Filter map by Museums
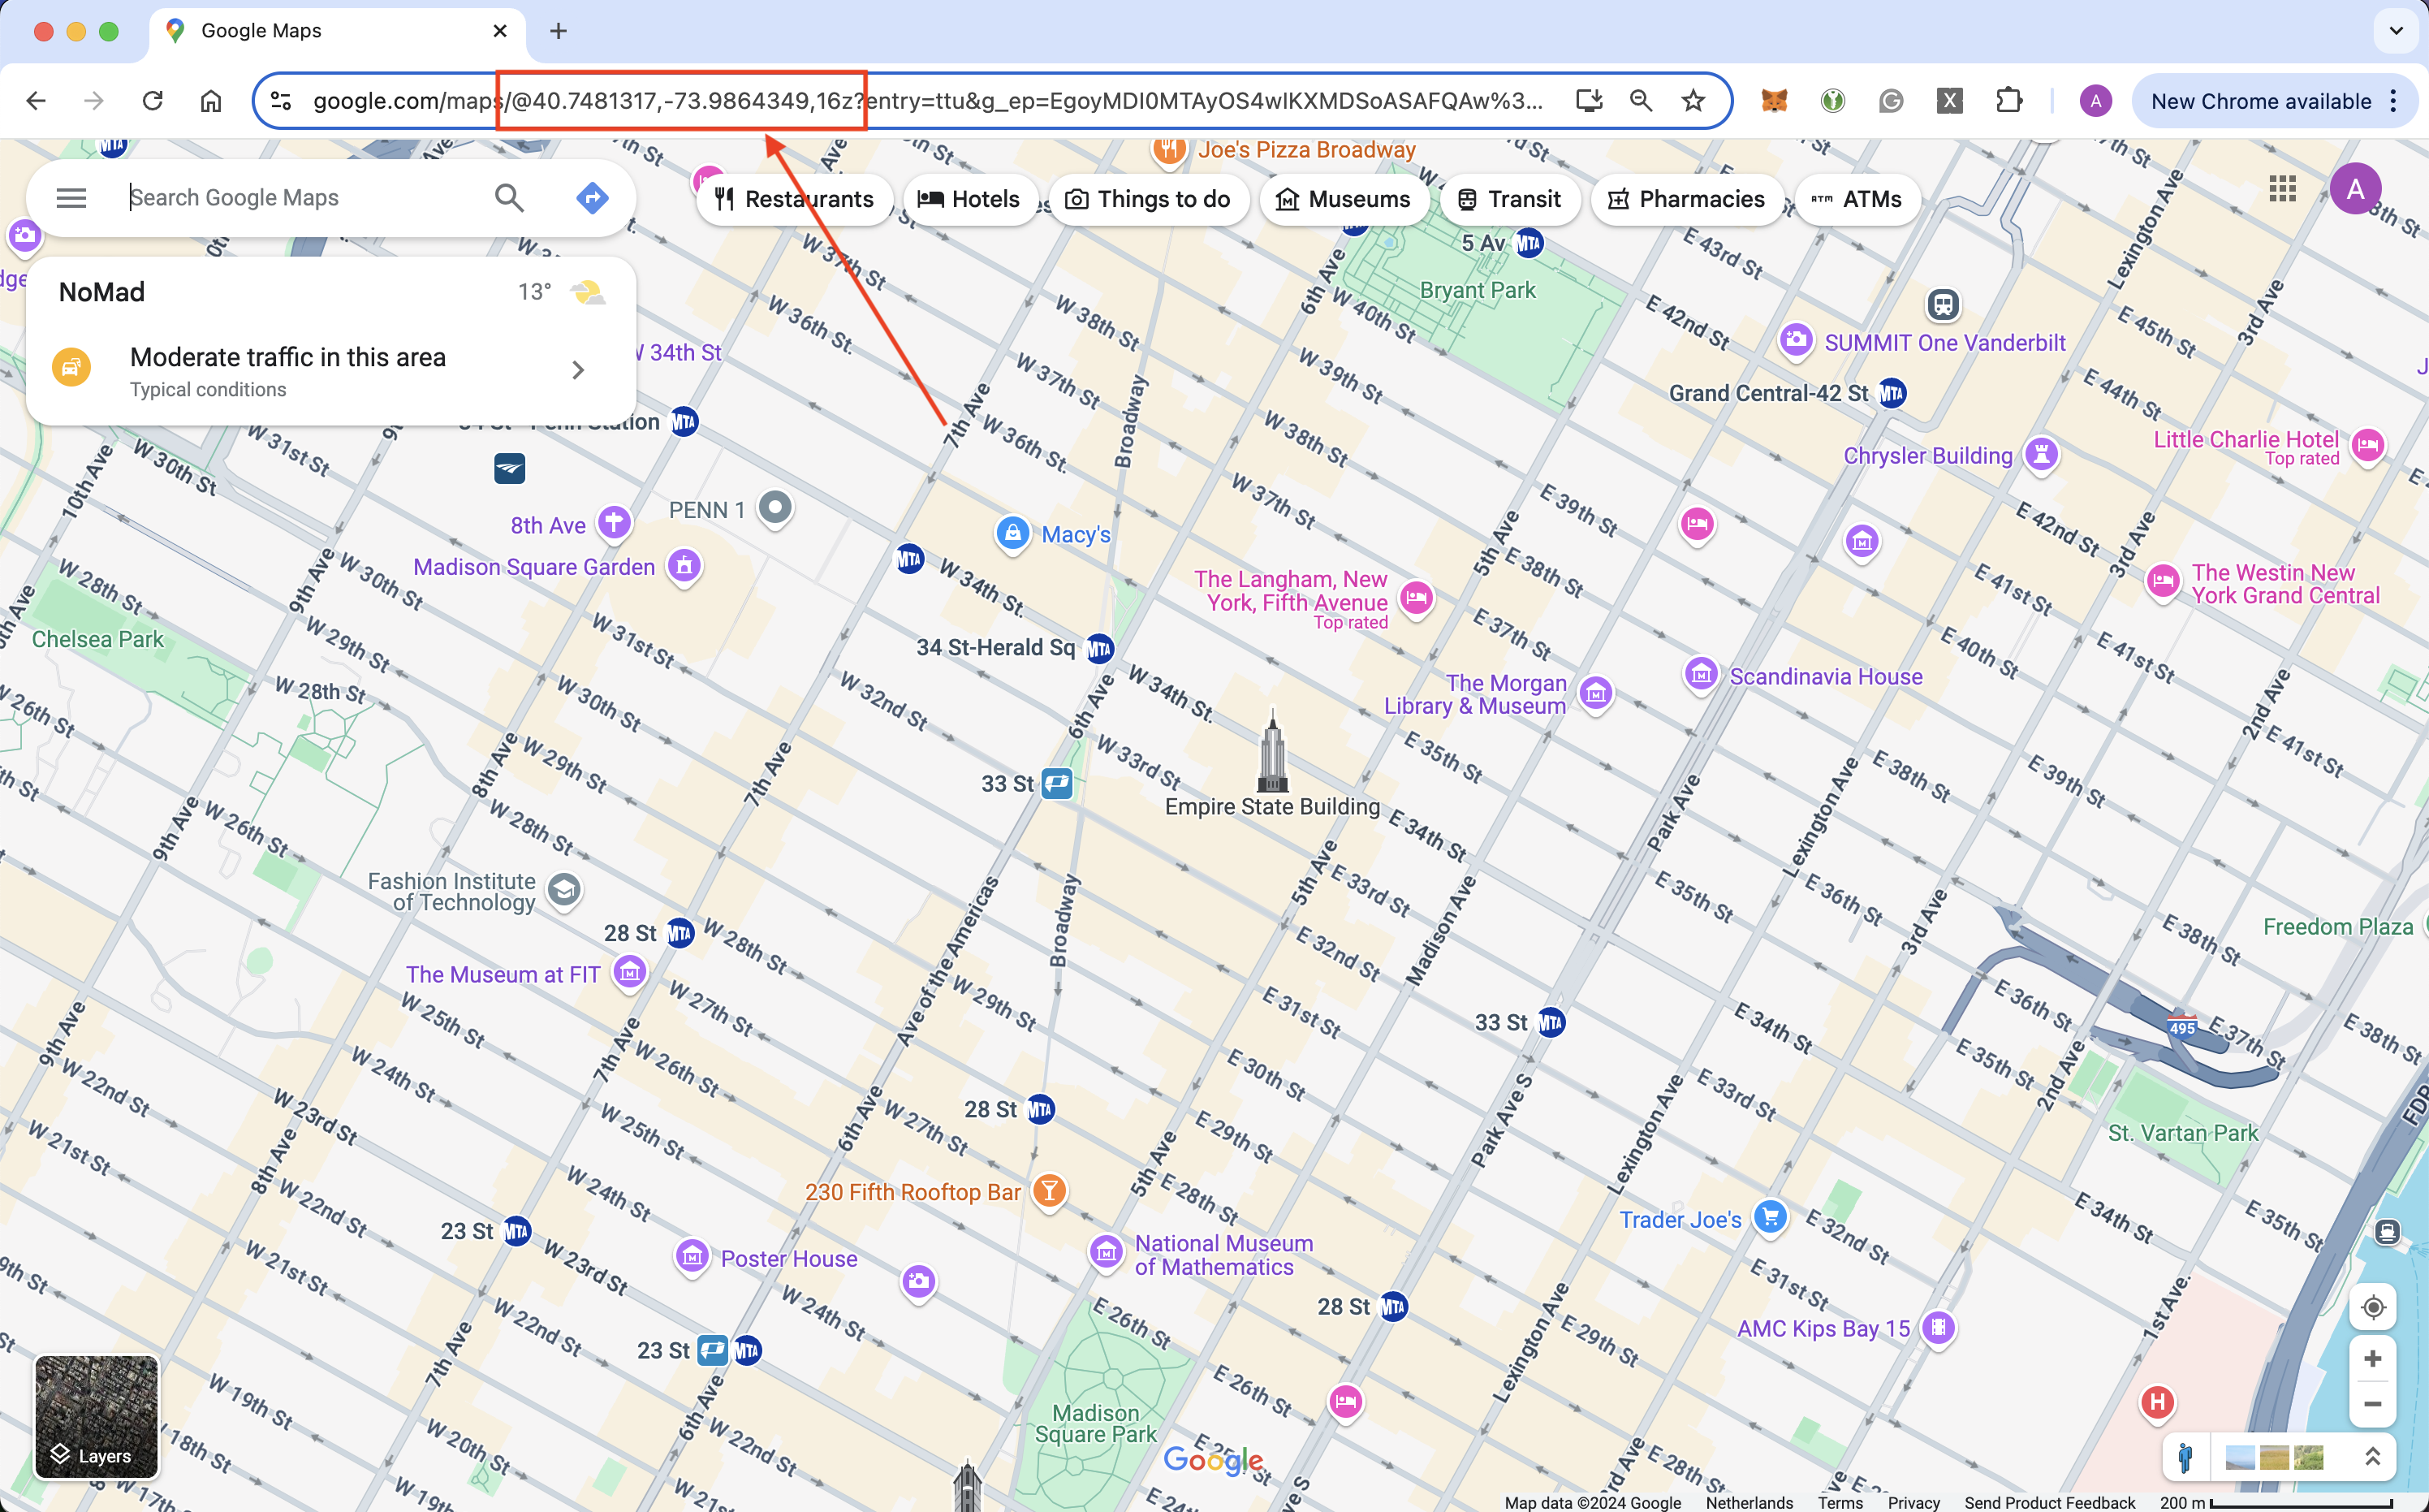The image size is (2429, 1512). [1344, 199]
